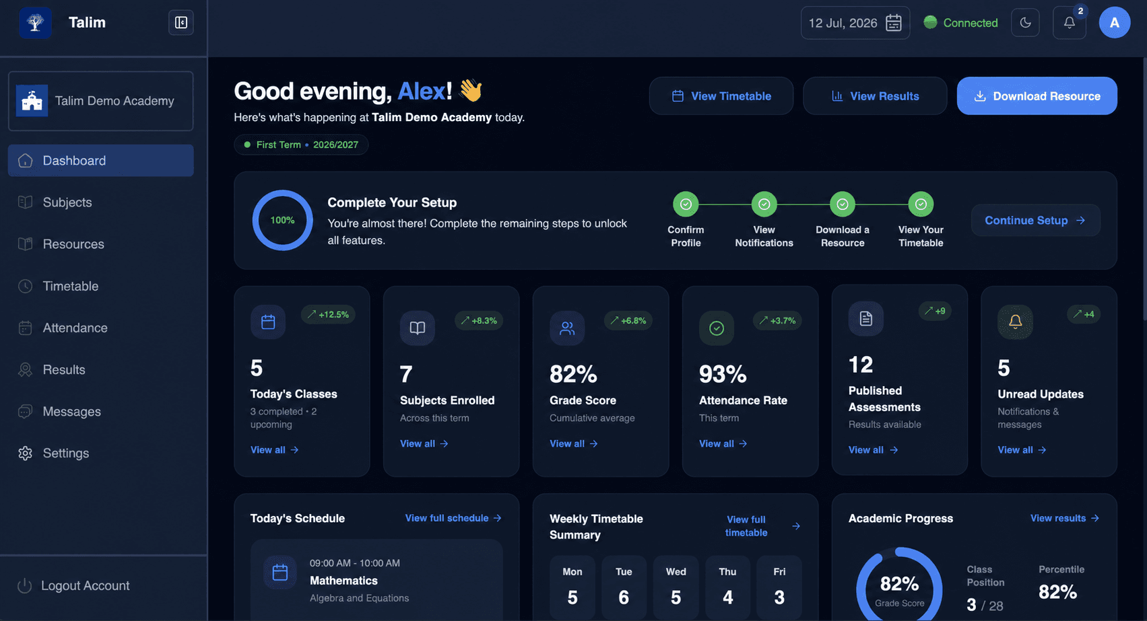1147x621 pixels.
Task: Click the Connected status indicator
Action: 960,23
